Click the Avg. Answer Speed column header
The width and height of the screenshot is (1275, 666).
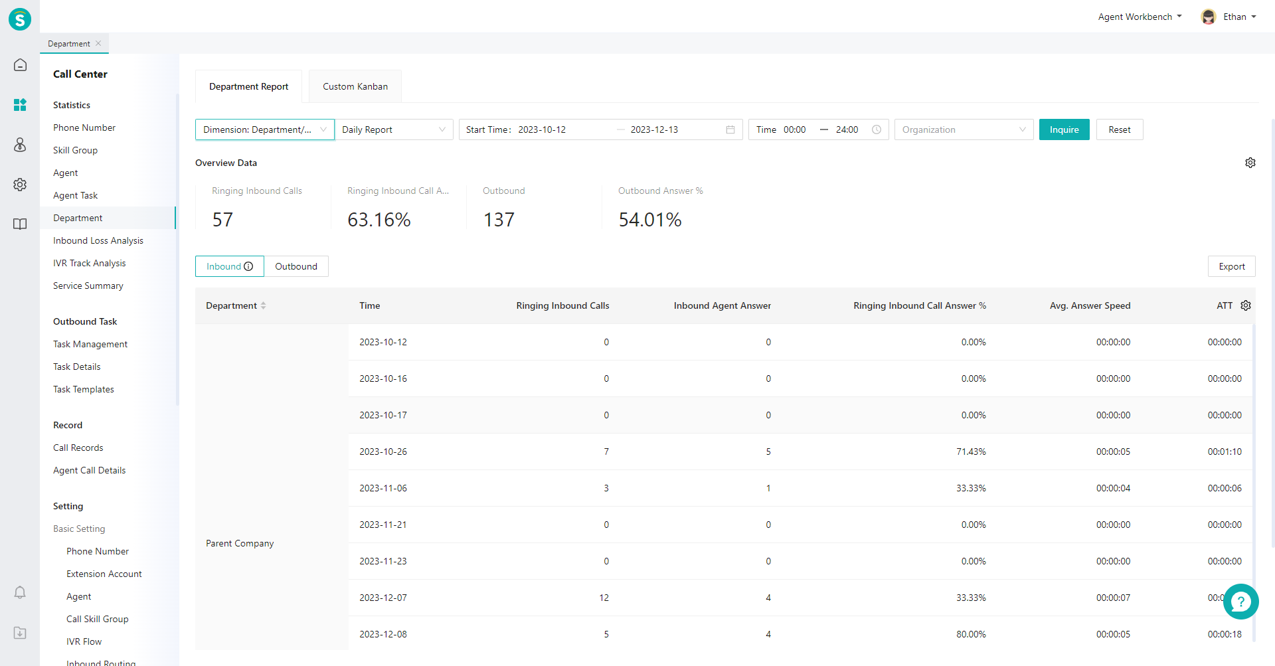(1090, 305)
